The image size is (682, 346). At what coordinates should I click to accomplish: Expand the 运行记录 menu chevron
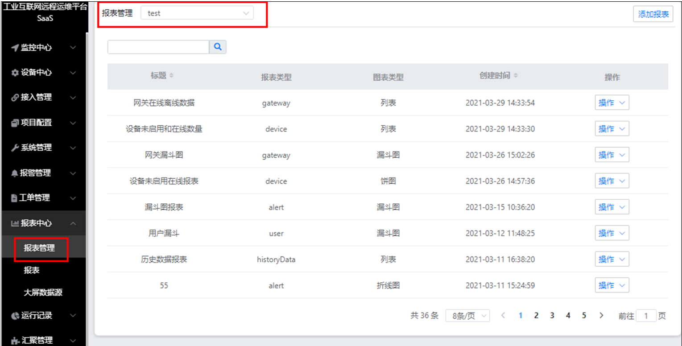pos(73,316)
